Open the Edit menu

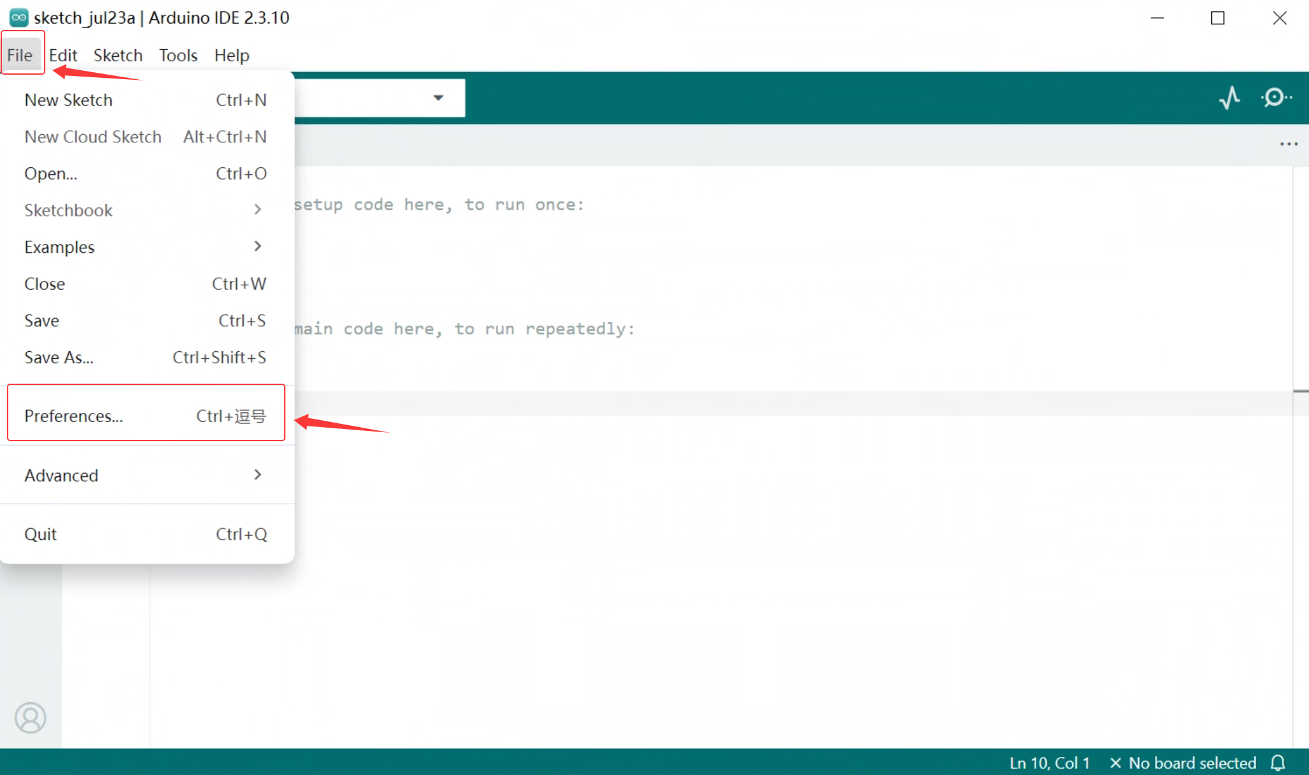(63, 55)
